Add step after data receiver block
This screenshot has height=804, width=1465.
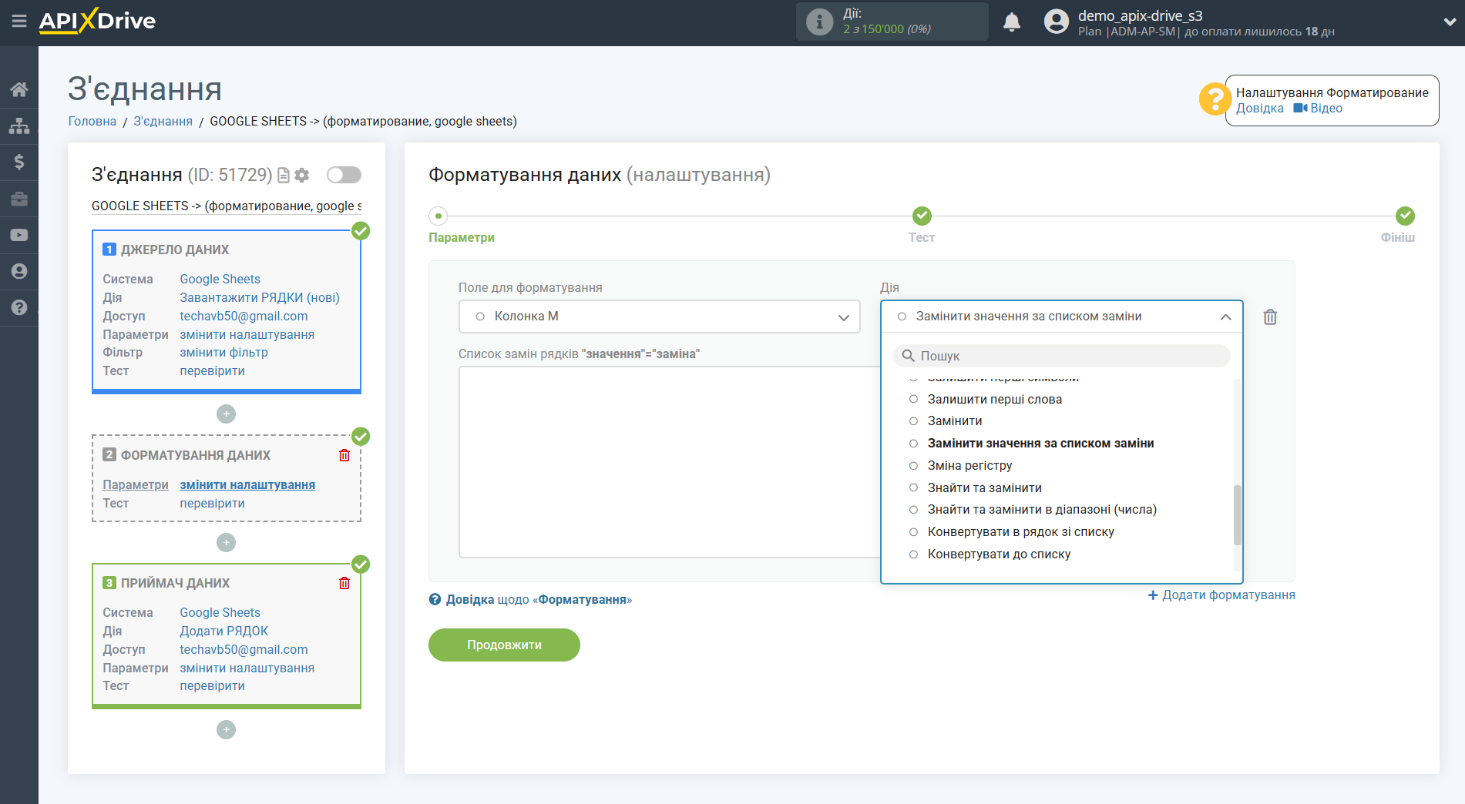[226, 730]
